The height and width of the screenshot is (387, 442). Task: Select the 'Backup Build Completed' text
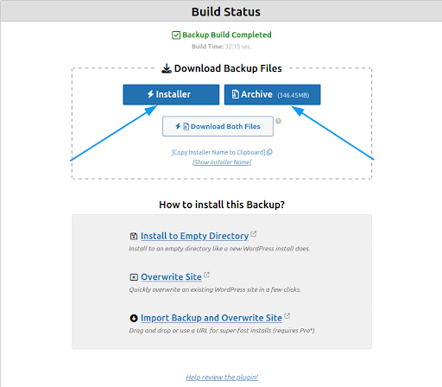[227, 35]
